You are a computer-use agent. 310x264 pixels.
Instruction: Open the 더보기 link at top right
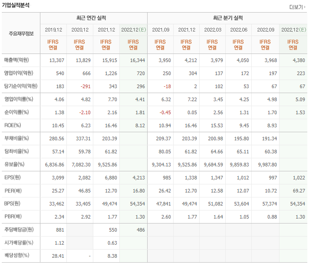(297, 7)
